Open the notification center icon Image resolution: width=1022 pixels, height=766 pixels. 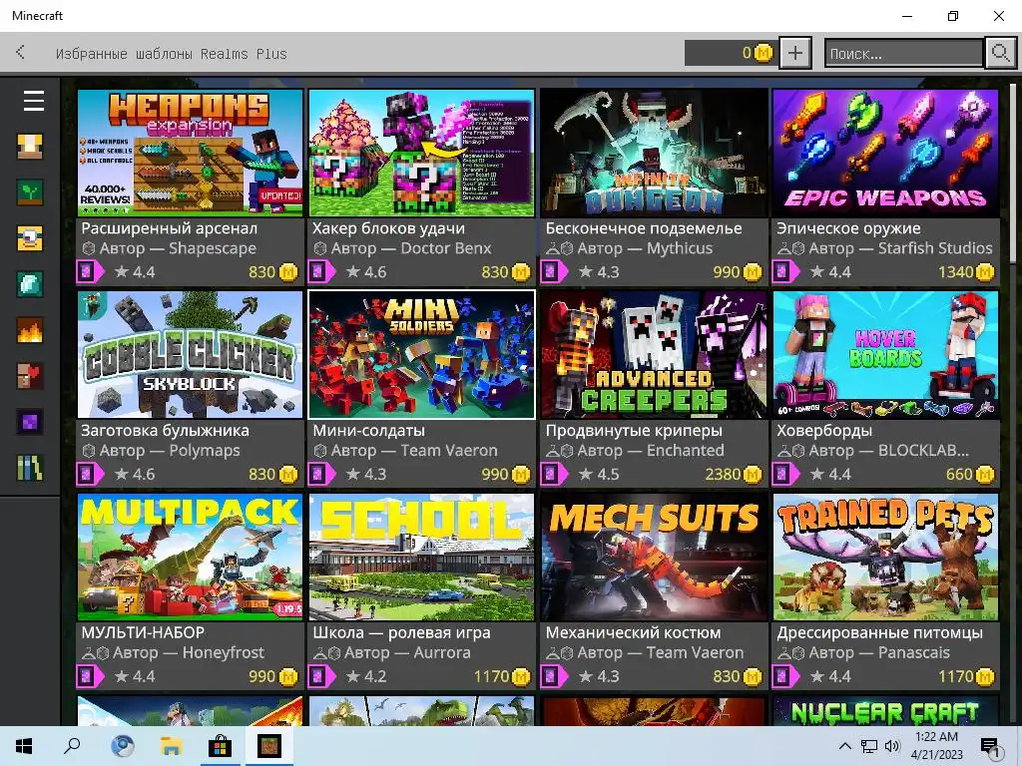pyautogui.click(x=990, y=747)
